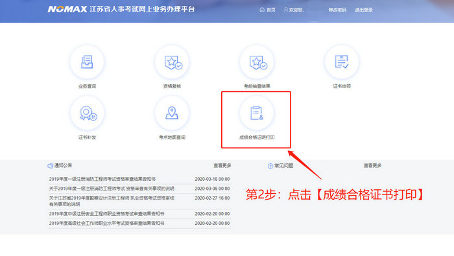This screenshot has width=454, height=256.
Task: Open the 业务查询 icon
Action: (x=87, y=62)
